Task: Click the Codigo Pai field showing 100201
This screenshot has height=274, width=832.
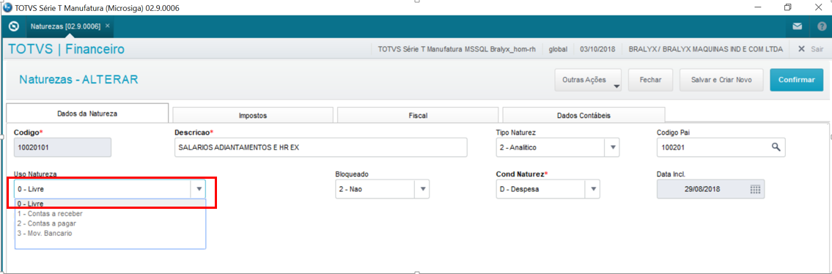Action: point(721,147)
